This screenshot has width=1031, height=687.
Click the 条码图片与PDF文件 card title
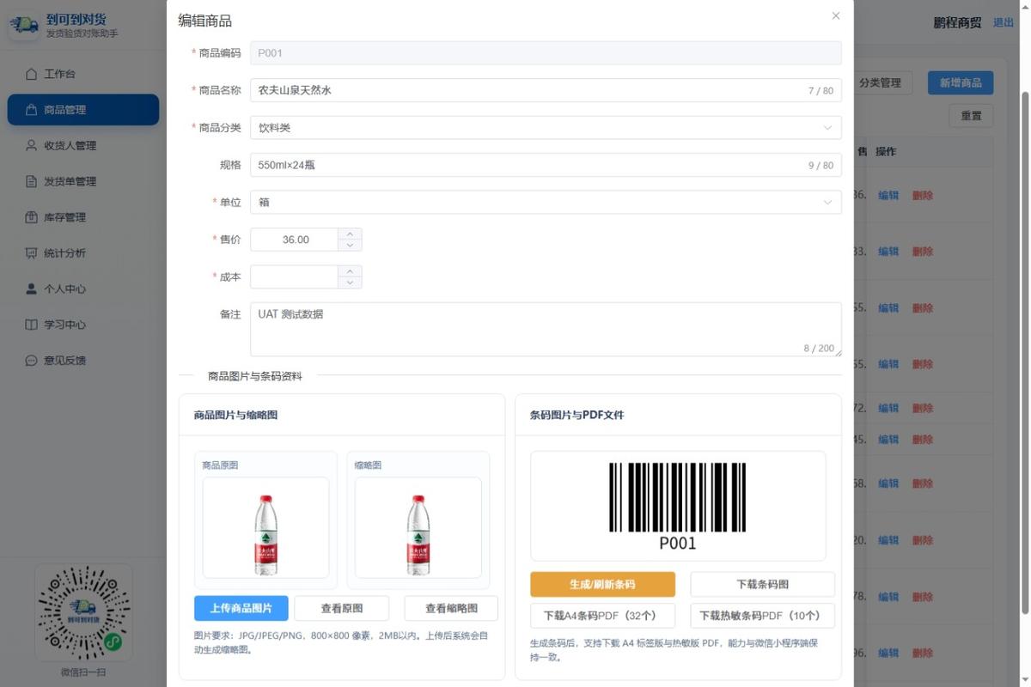[577, 415]
